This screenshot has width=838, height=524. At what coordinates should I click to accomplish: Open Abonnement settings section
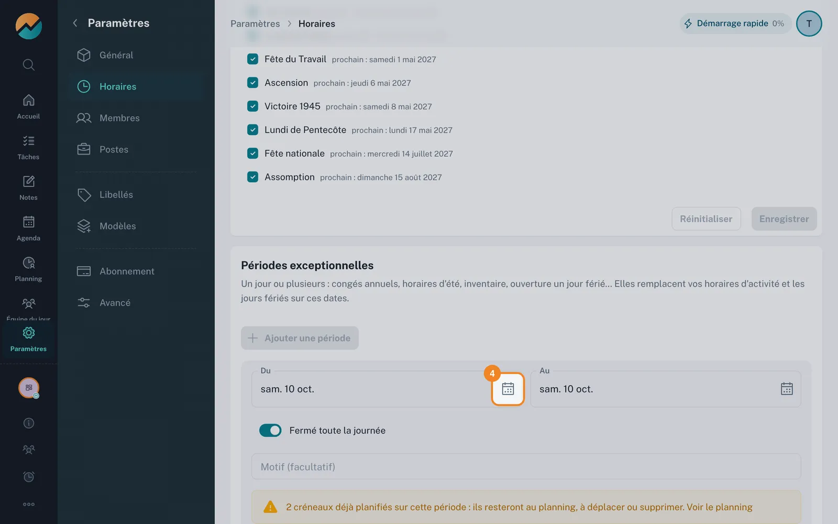136,271
